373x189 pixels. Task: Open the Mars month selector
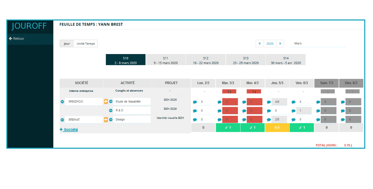pos(318,44)
